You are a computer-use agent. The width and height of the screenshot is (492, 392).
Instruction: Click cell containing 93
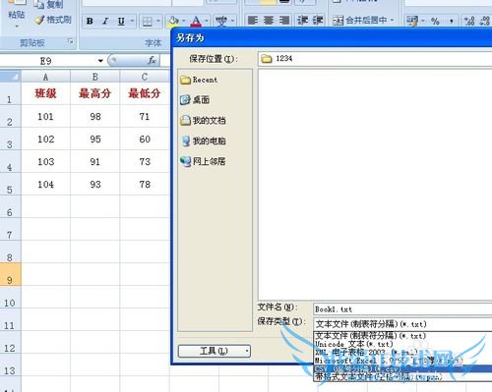pos(95,184)
